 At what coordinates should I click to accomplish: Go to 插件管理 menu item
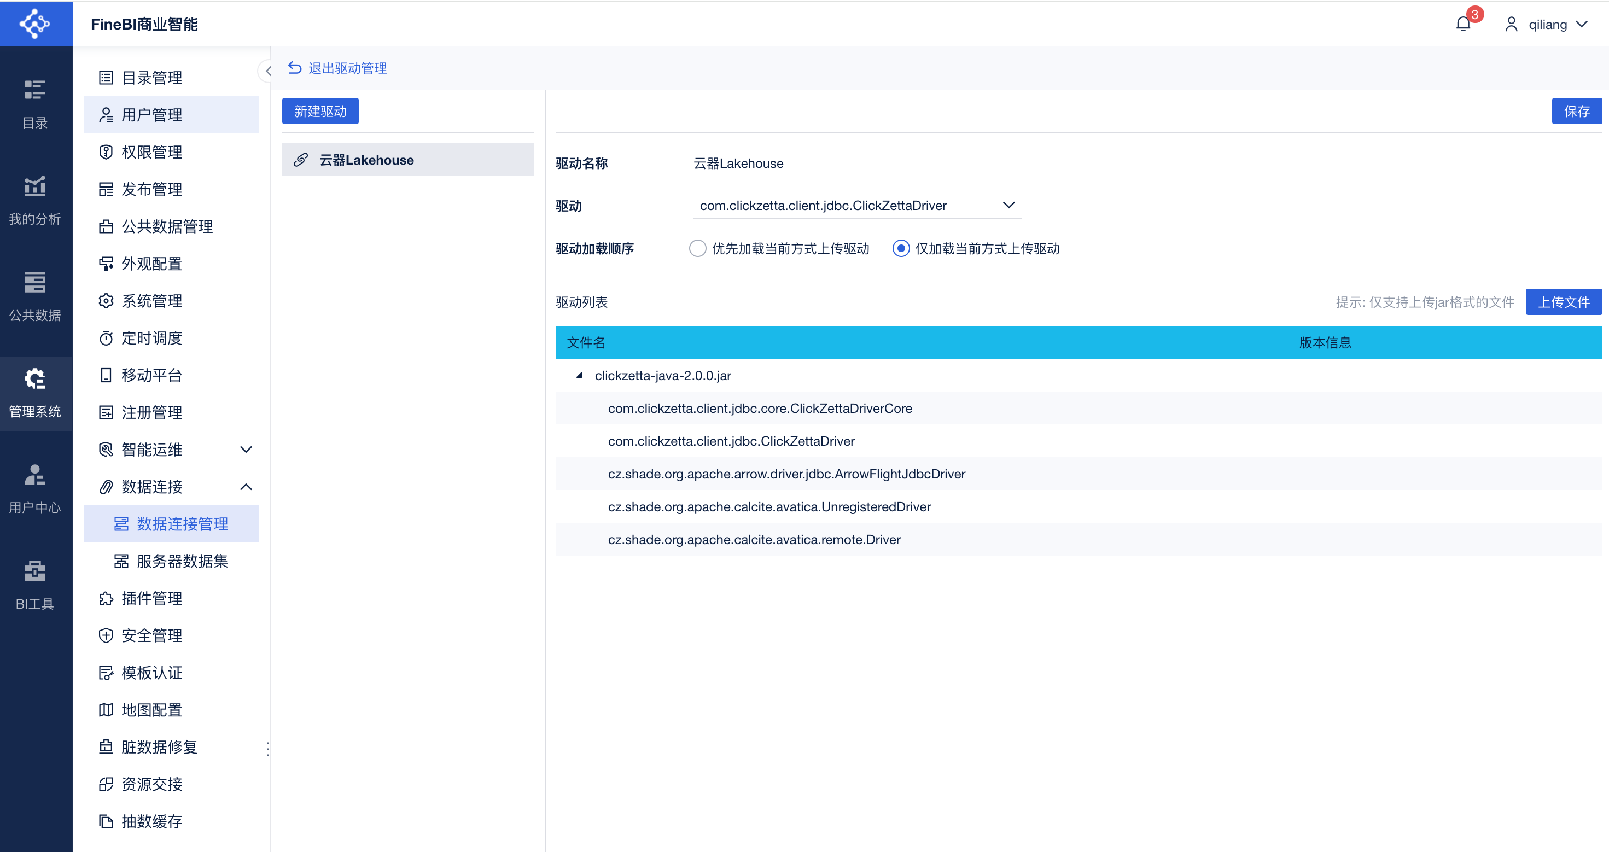pyautogui.click(x=152, y=598)
